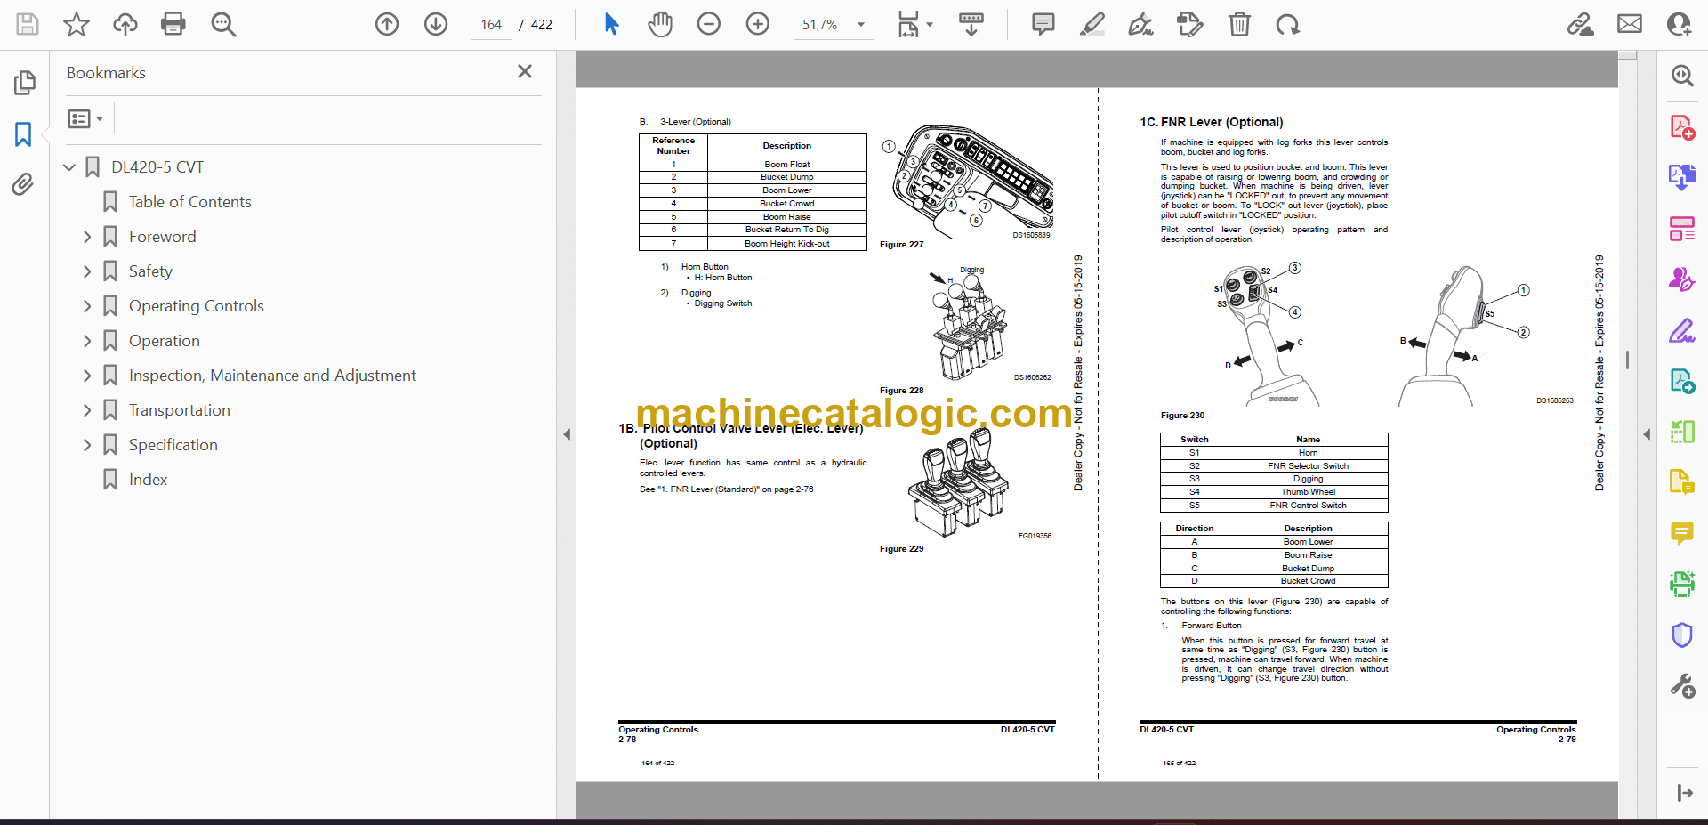1708x825 pixels.
Task: Open the Table of Contents bookmark
Action: click(189, 202)
